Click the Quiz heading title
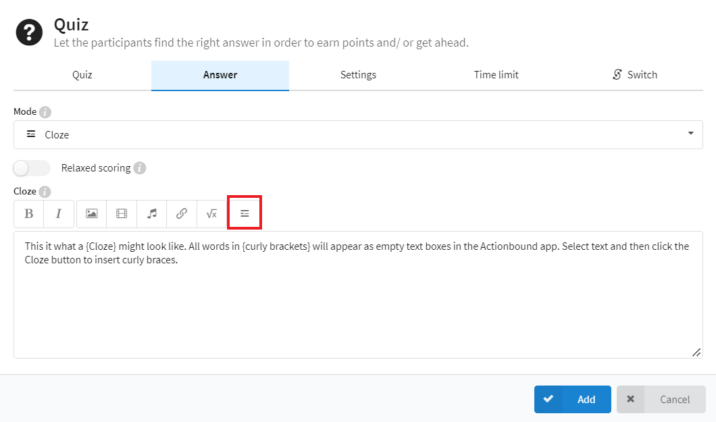The height and width of the screenshot is (422, 716). [x=71, y=24]
